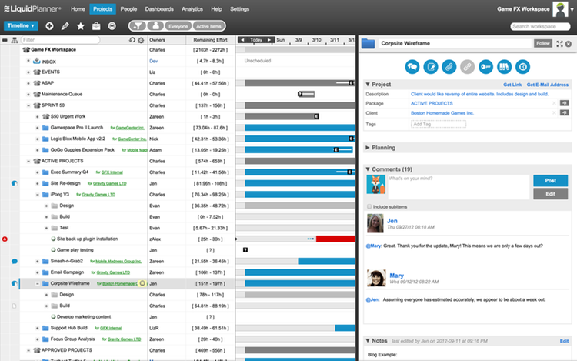
Task: Open the Boston Homemade Games Inc. client link
Action: coord(442,113)
